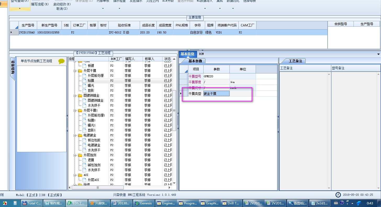This screenshot has height=207, width=381.
Task: Click the GPM220 parameter cell
Action: (216, 76)
